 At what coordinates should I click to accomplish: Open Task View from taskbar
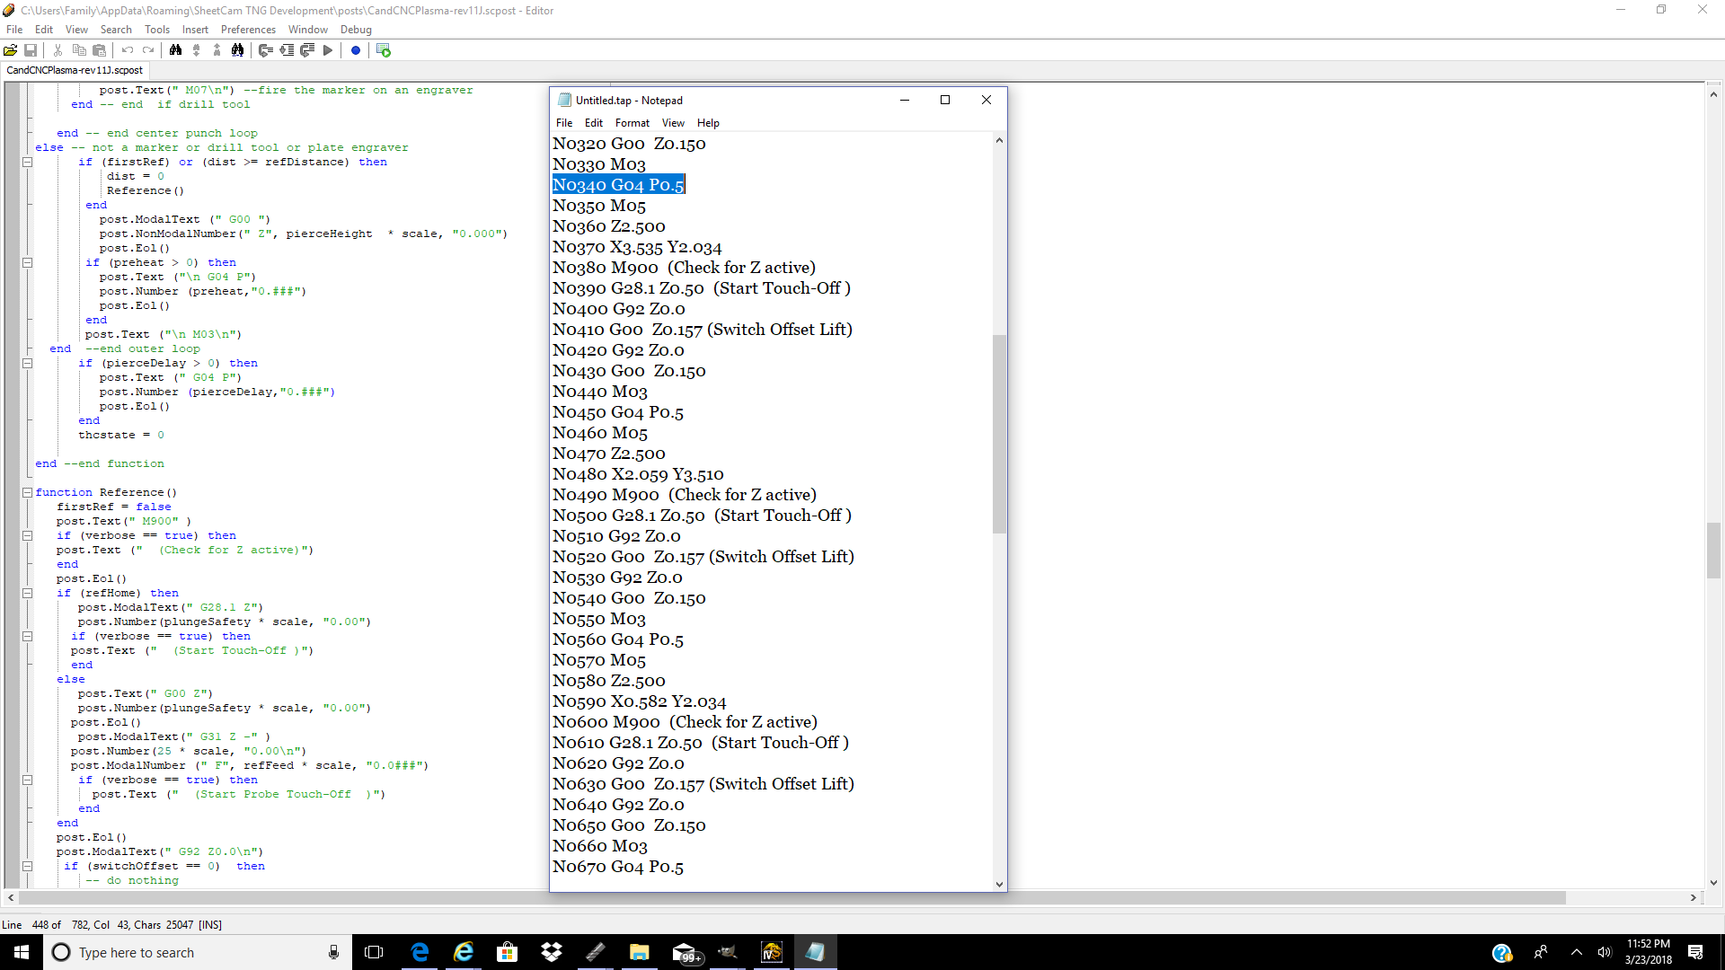pyautogui.click(x=374, y=952)
